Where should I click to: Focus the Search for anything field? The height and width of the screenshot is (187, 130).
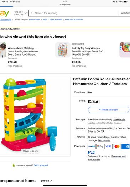coord(74,13)
